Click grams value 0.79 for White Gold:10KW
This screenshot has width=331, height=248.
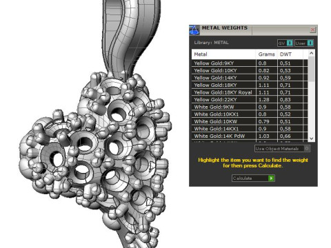[263, 121]
